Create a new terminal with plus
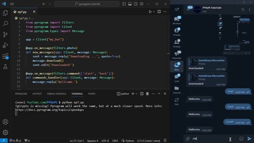 pos(133,94)
